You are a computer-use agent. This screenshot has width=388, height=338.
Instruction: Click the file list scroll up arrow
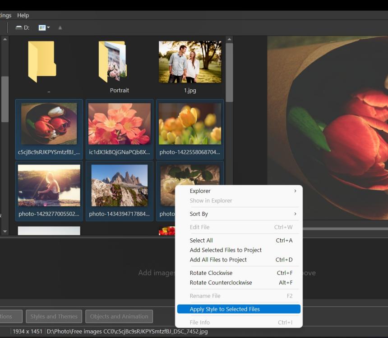click(x=229, y=40)
